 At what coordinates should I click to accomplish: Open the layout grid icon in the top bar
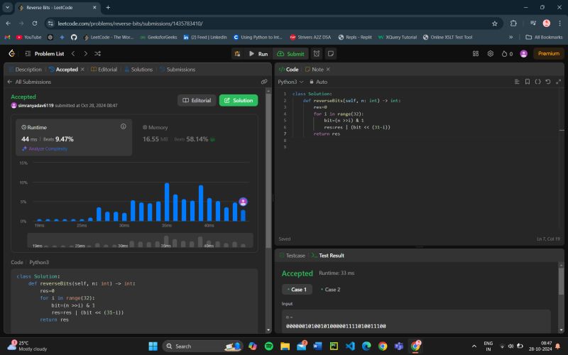click(x=476, y=53)
